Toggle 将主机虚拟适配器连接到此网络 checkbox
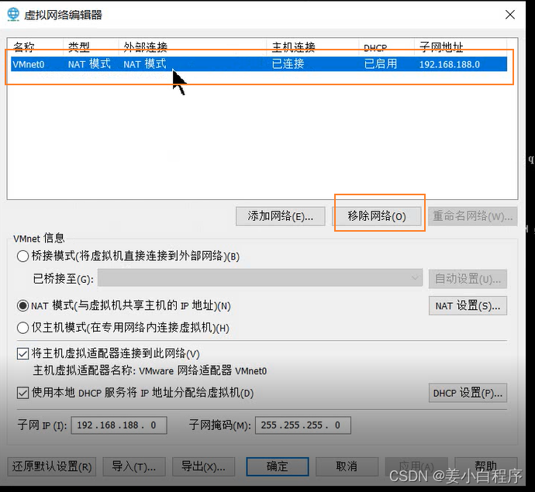This screenshot has height=492, width=535. click(22, 354)
